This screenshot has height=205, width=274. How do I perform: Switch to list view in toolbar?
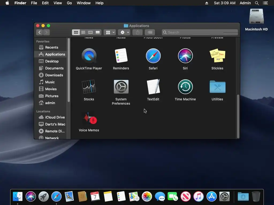[83, 32]
